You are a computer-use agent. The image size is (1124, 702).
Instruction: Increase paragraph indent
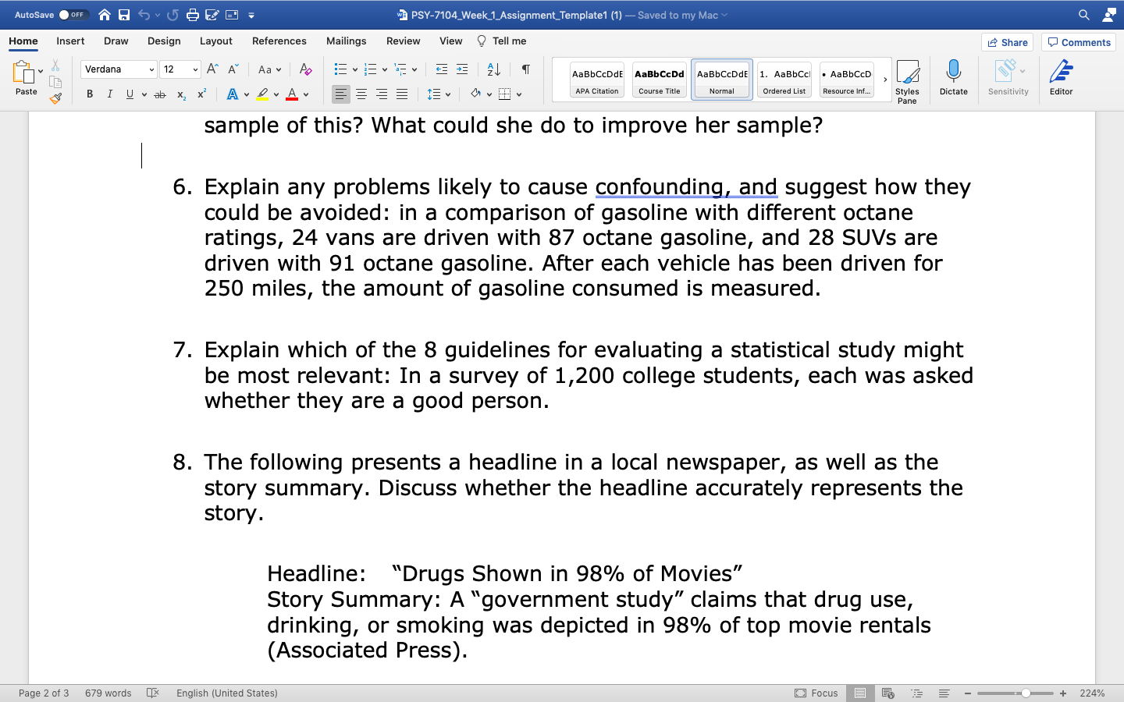pyautogui.click(x=461, y=69)
